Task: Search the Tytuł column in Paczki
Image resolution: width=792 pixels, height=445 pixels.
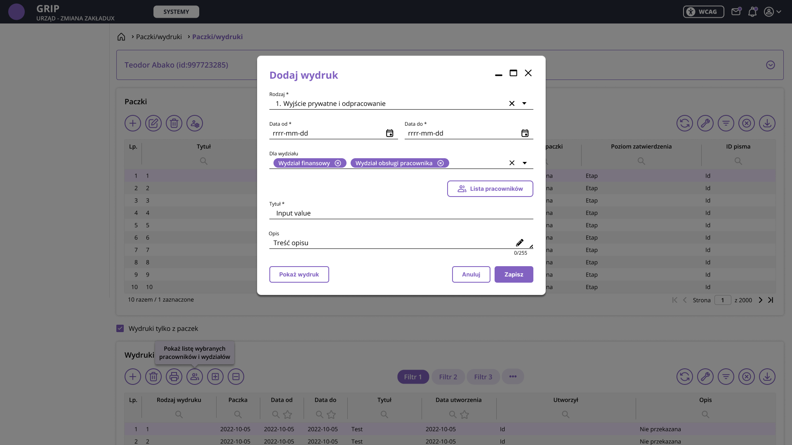Action: [204, 161]
